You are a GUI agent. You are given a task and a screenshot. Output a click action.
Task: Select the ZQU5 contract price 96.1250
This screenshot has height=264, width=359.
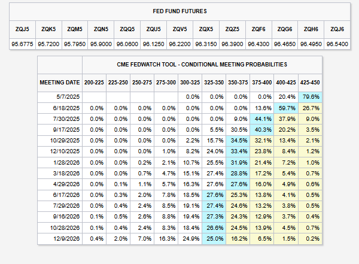click(x=153, y=44)
